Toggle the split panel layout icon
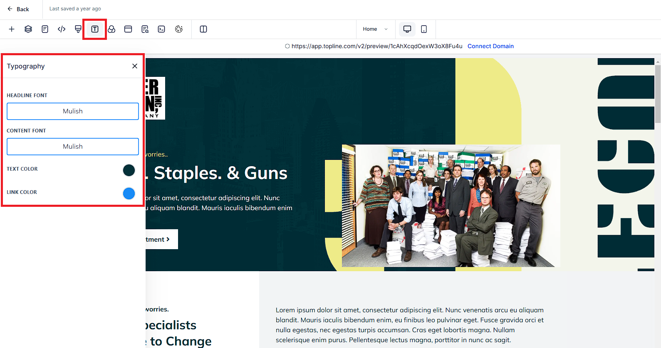 pos(203,29)
